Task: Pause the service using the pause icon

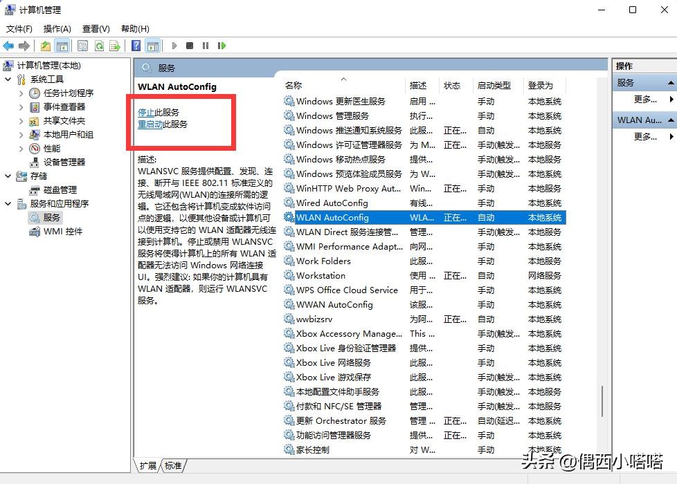Action: pyautogui.click(x=206, y=46)
